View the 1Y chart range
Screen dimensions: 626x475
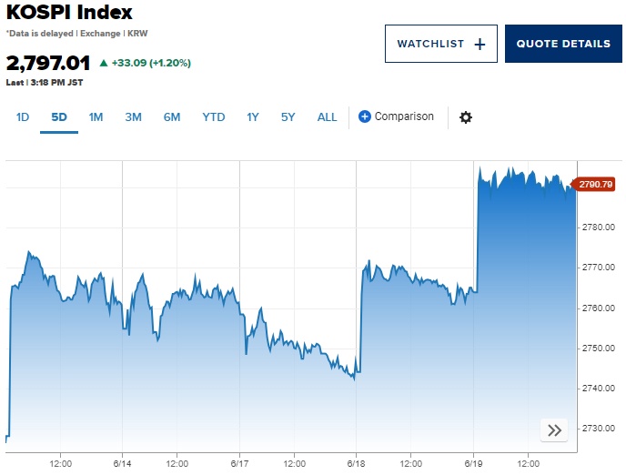point(253,116)
